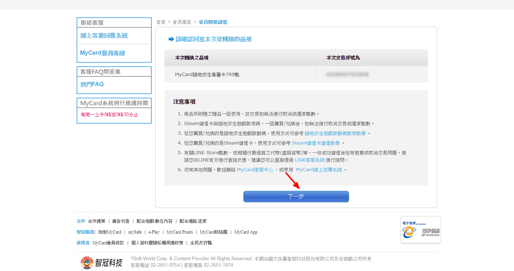
Task: Click 廣告刊登 footer link
Action: (121, 221)
